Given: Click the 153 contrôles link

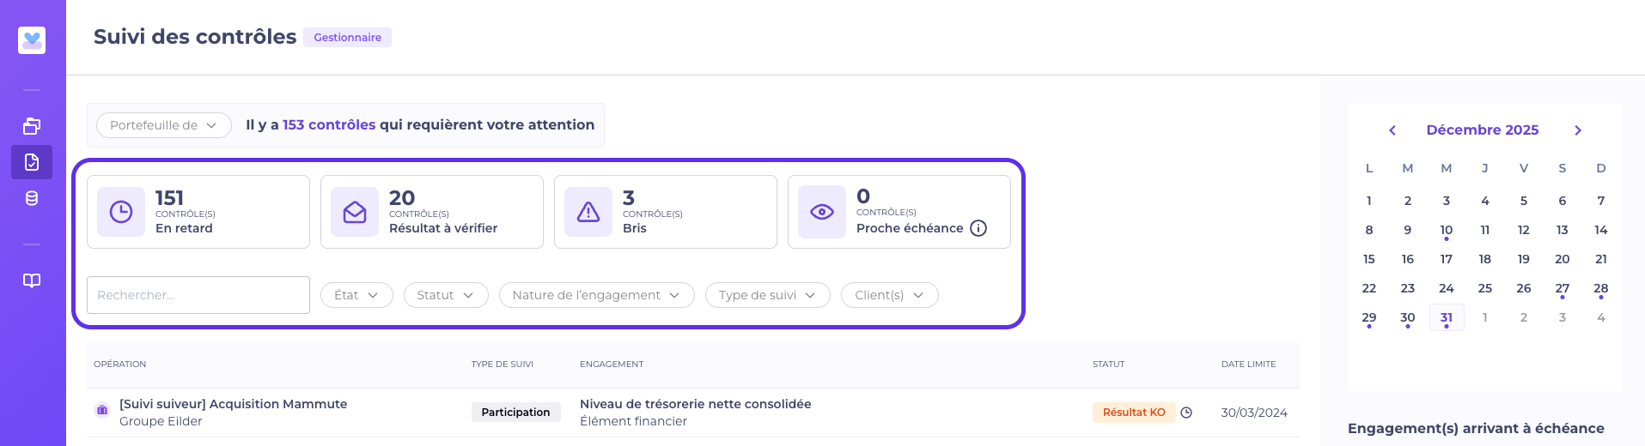Looking at the screenshot, I should (329, 125).
